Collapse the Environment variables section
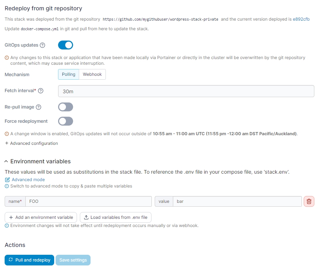The width and height of the screenshot is (319, 269). 7,162
